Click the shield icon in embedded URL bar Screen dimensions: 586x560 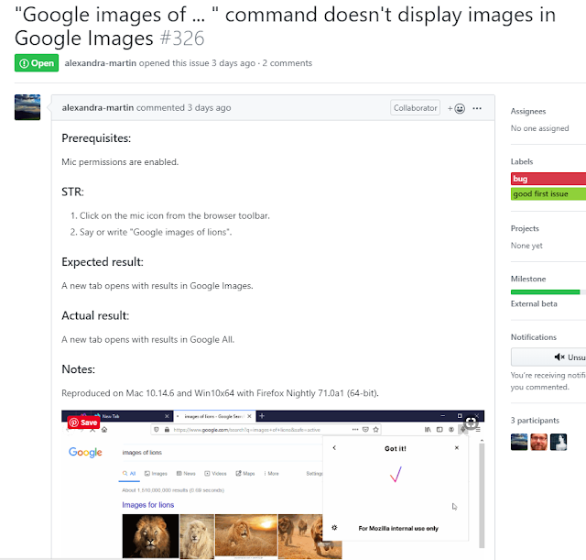pyautogui.click(x=157, y=430)
